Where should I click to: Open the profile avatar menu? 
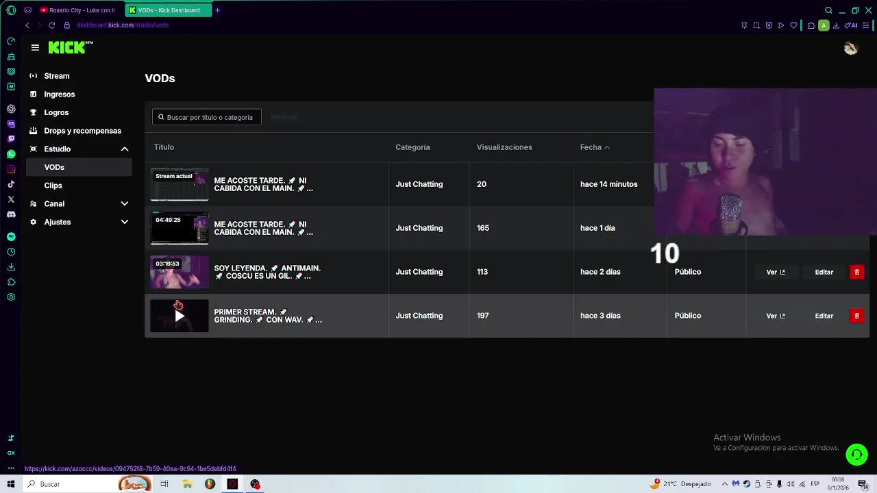pyautogui.click(x=850, y=48)
